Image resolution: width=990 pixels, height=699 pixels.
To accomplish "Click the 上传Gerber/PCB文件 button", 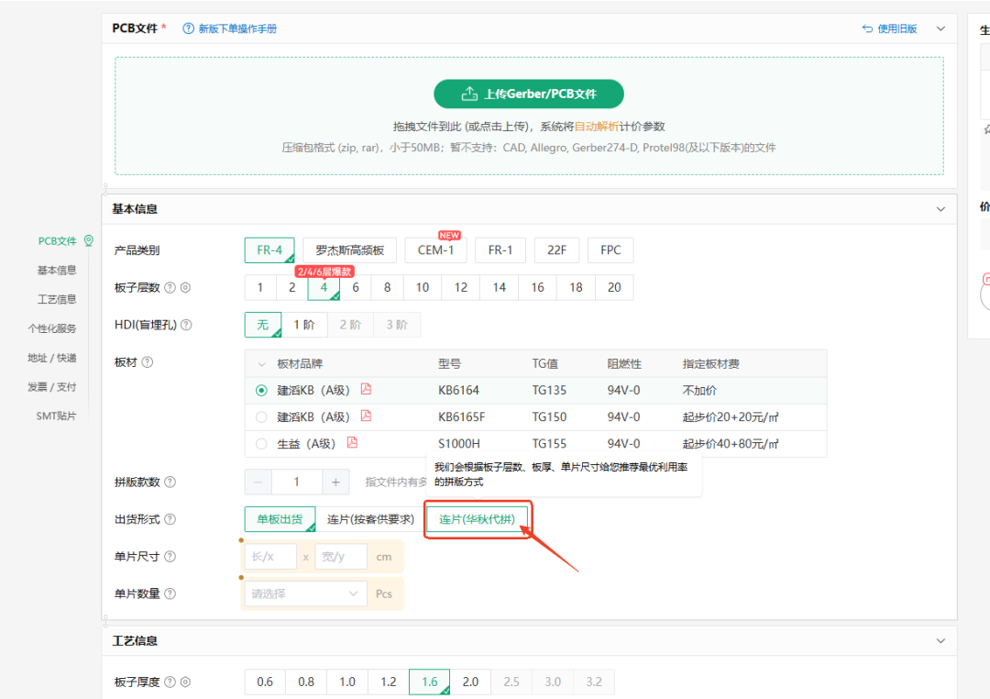I will pos(529,94).
